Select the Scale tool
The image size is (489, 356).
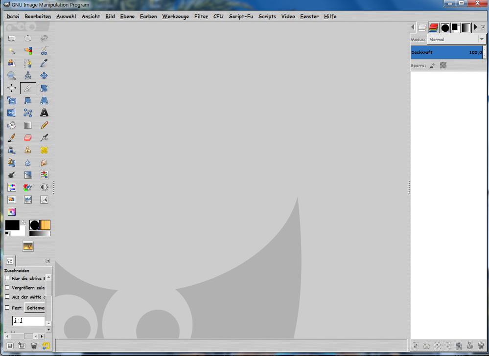point(12,100)
